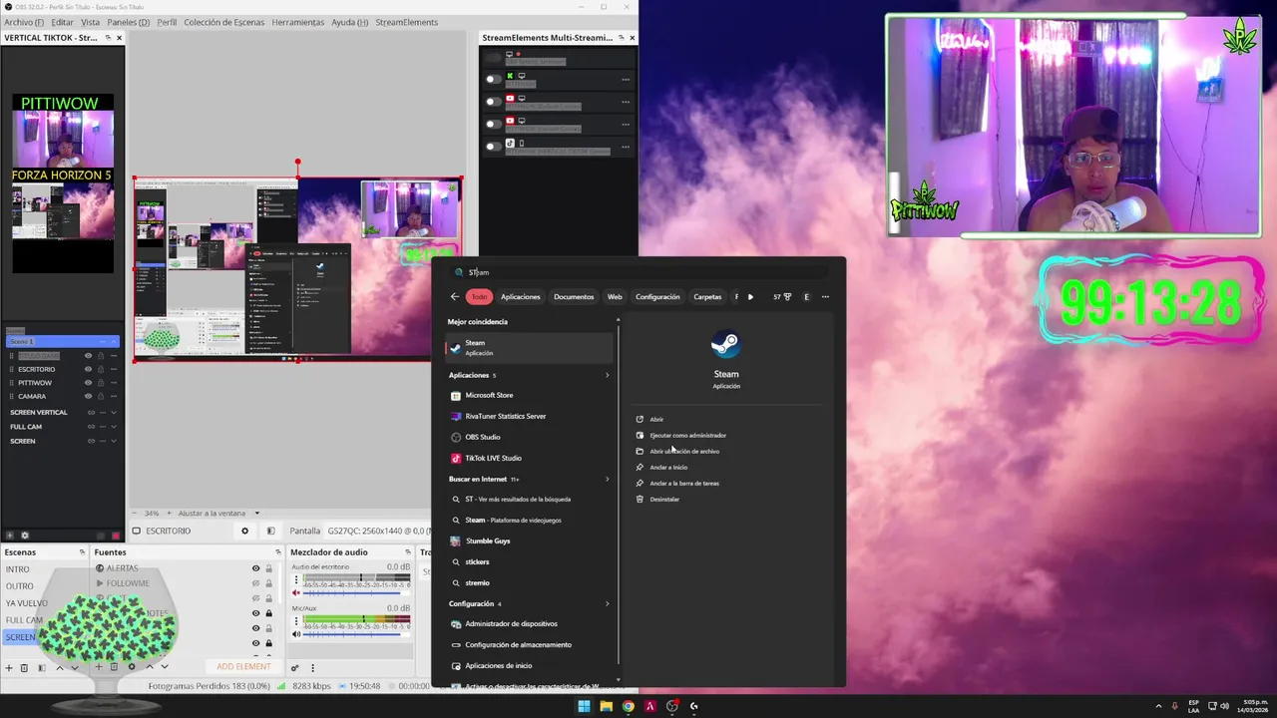Viewport: 1277px width, 718px height.
Task: Click the back arrow in the search panel
Action: point(455,296)
